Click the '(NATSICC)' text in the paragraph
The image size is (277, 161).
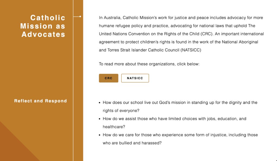point(191,50)
